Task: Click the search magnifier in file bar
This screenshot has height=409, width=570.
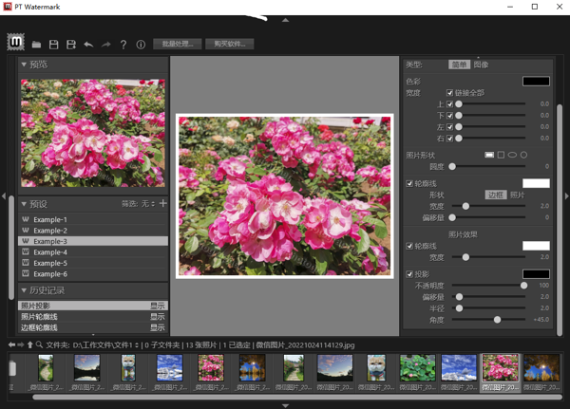Action: [x=40, y=345]
